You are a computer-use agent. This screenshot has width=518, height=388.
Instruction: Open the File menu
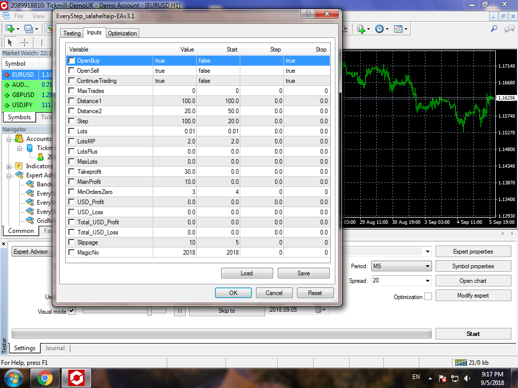tap(19, 16)
